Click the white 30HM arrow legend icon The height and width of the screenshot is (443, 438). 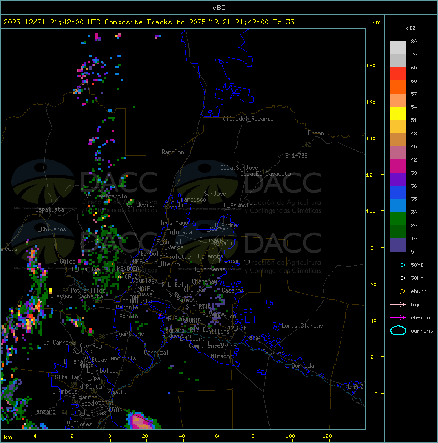point(398,278)
